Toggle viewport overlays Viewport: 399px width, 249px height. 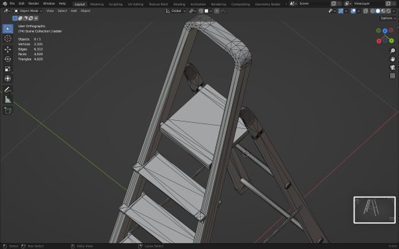pos(353,11)
